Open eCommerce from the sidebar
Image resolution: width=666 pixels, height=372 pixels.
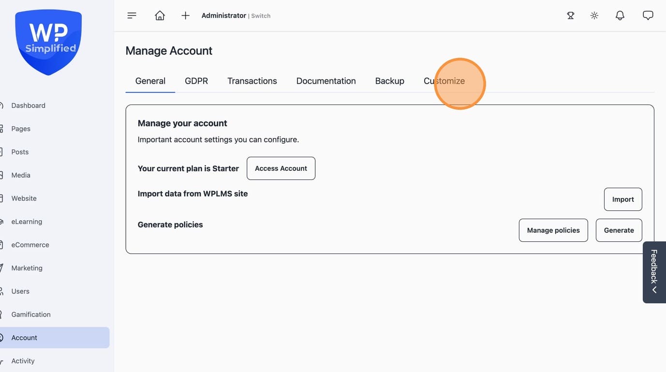pyautogui.click(x=30, y=245)
